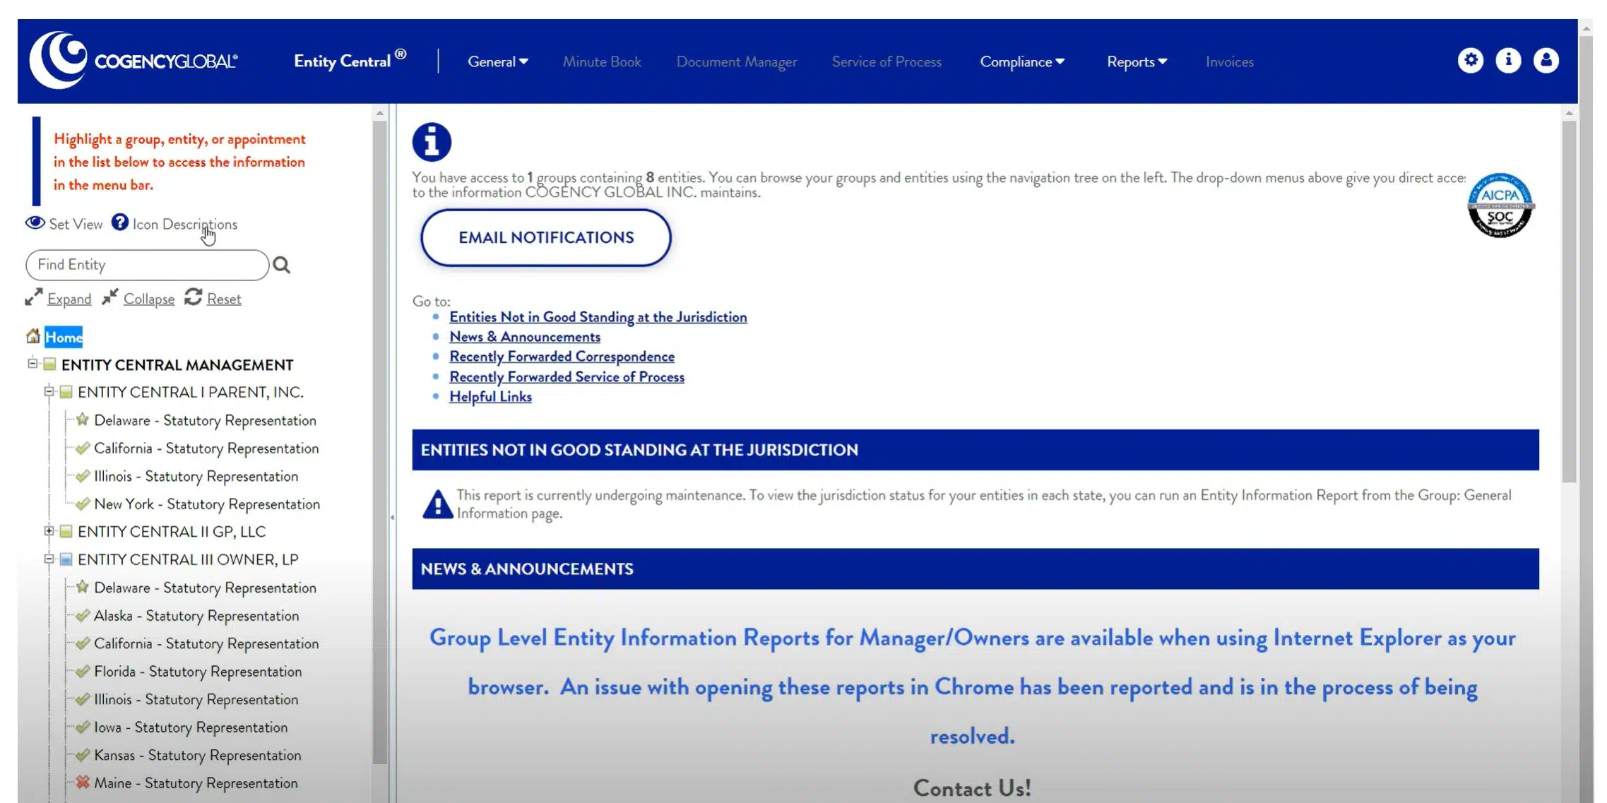Image resolution: width=1607 pixels, height=803 pixels.
Task: Click the checkmark icon beside New York
Action: [83, 504]
